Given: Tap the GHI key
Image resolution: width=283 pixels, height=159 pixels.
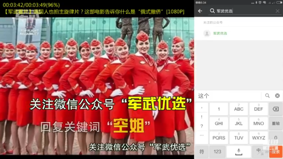Looking at the screenshot, I should [219, 123].
